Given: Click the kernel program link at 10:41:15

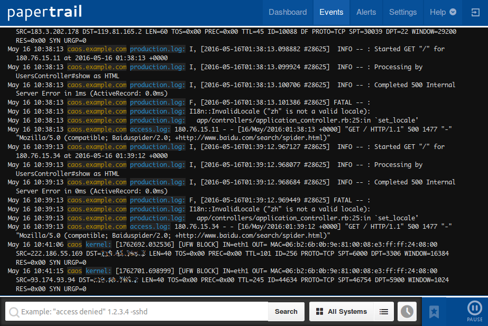Looking at the screenshot, I should [x=98, y=271].
